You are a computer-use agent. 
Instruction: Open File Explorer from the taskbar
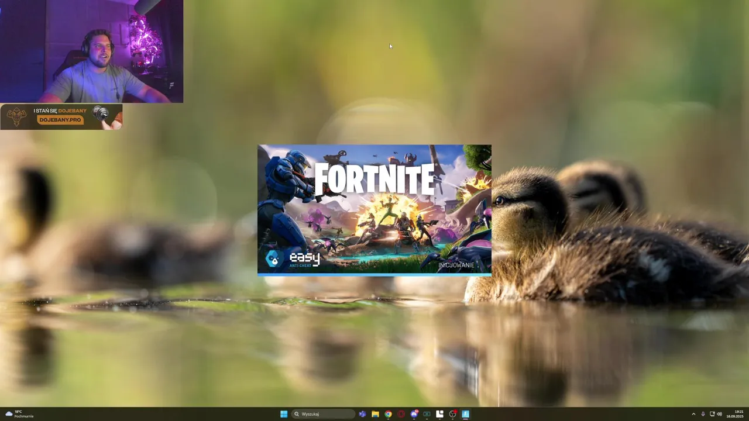375,414
